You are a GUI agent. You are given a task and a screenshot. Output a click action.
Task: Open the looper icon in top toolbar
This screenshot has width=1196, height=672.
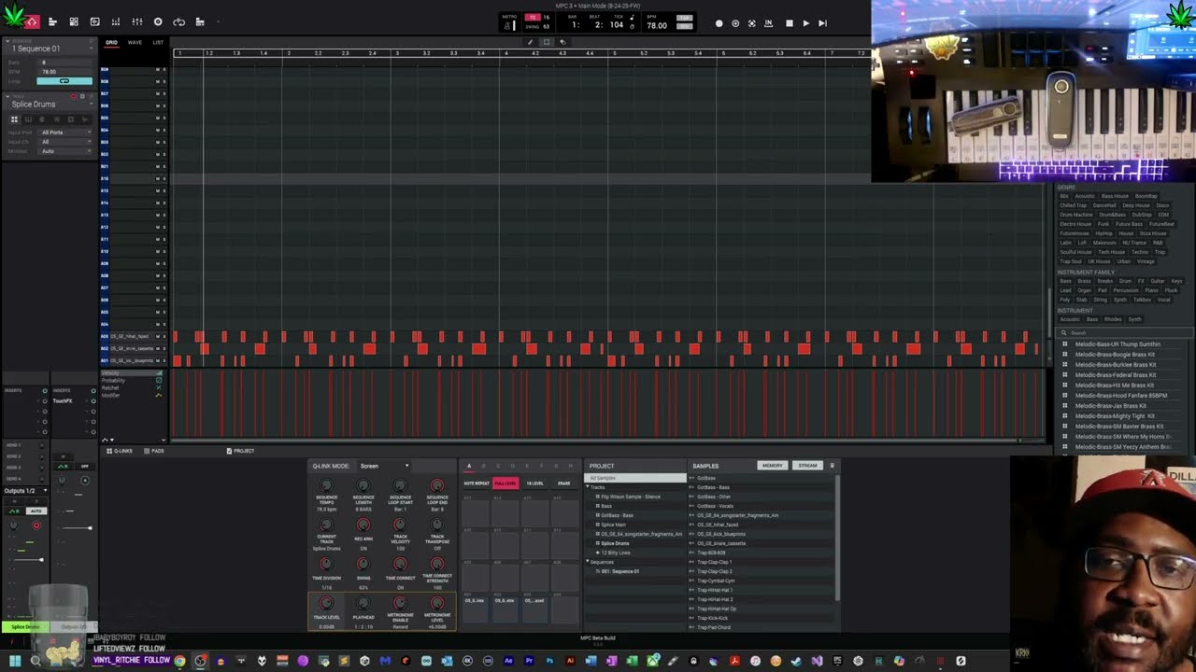click(x=178, y=21)
